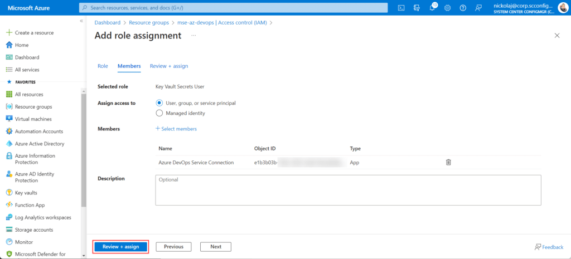Viewport: 571px width, 259px height.
Task: Open the top bar feedback icon
Action: coord(478,8)
